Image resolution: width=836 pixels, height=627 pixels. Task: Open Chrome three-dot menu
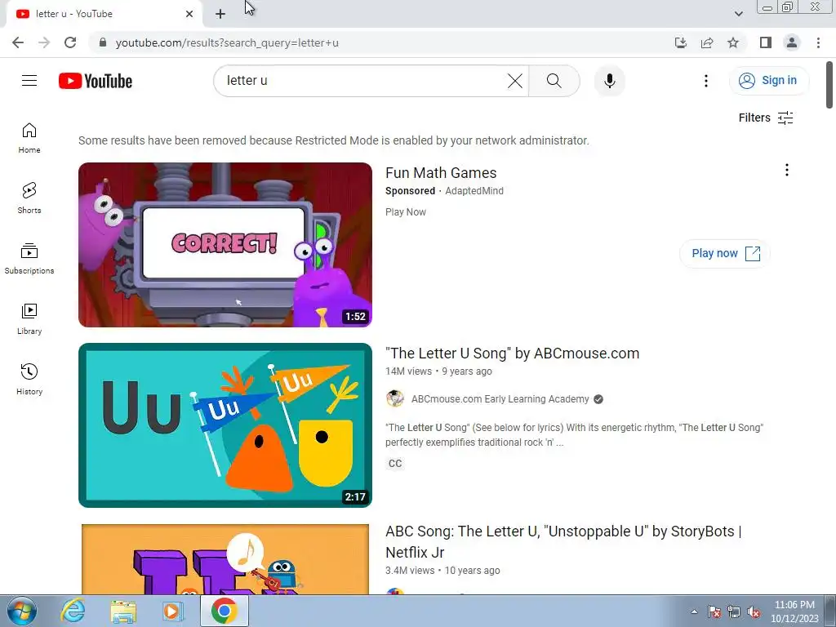tap(818, 42)
